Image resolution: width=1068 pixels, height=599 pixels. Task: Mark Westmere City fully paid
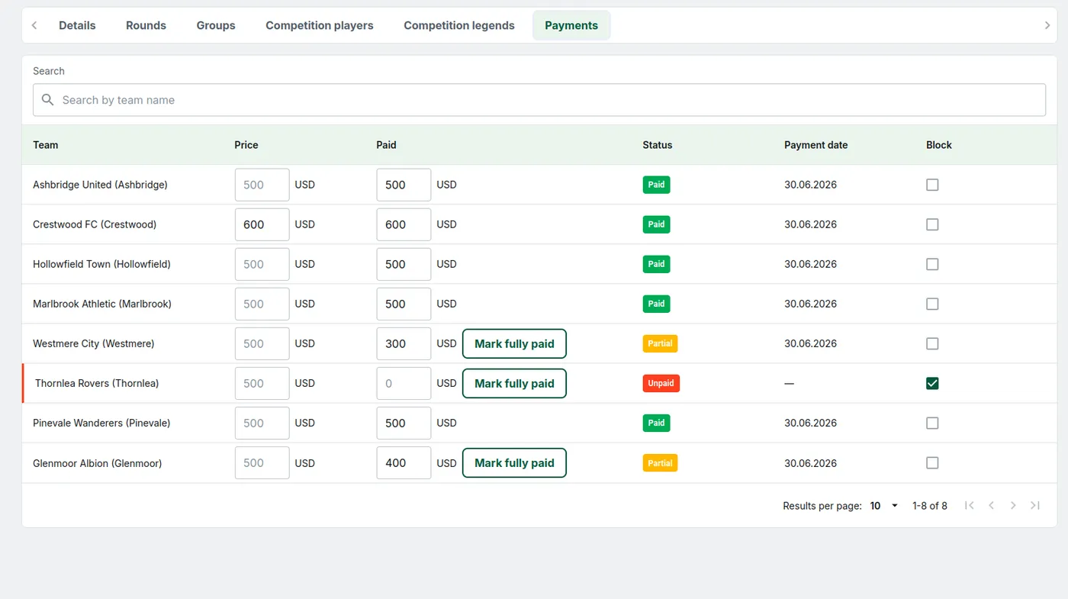tap(514, 343)
